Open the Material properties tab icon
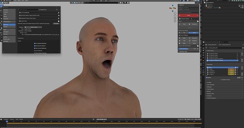This screenshot has height=128, width=244. (203, 75)
